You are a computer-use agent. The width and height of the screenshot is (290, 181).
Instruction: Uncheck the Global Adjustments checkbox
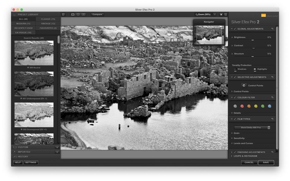coord(235,29)
